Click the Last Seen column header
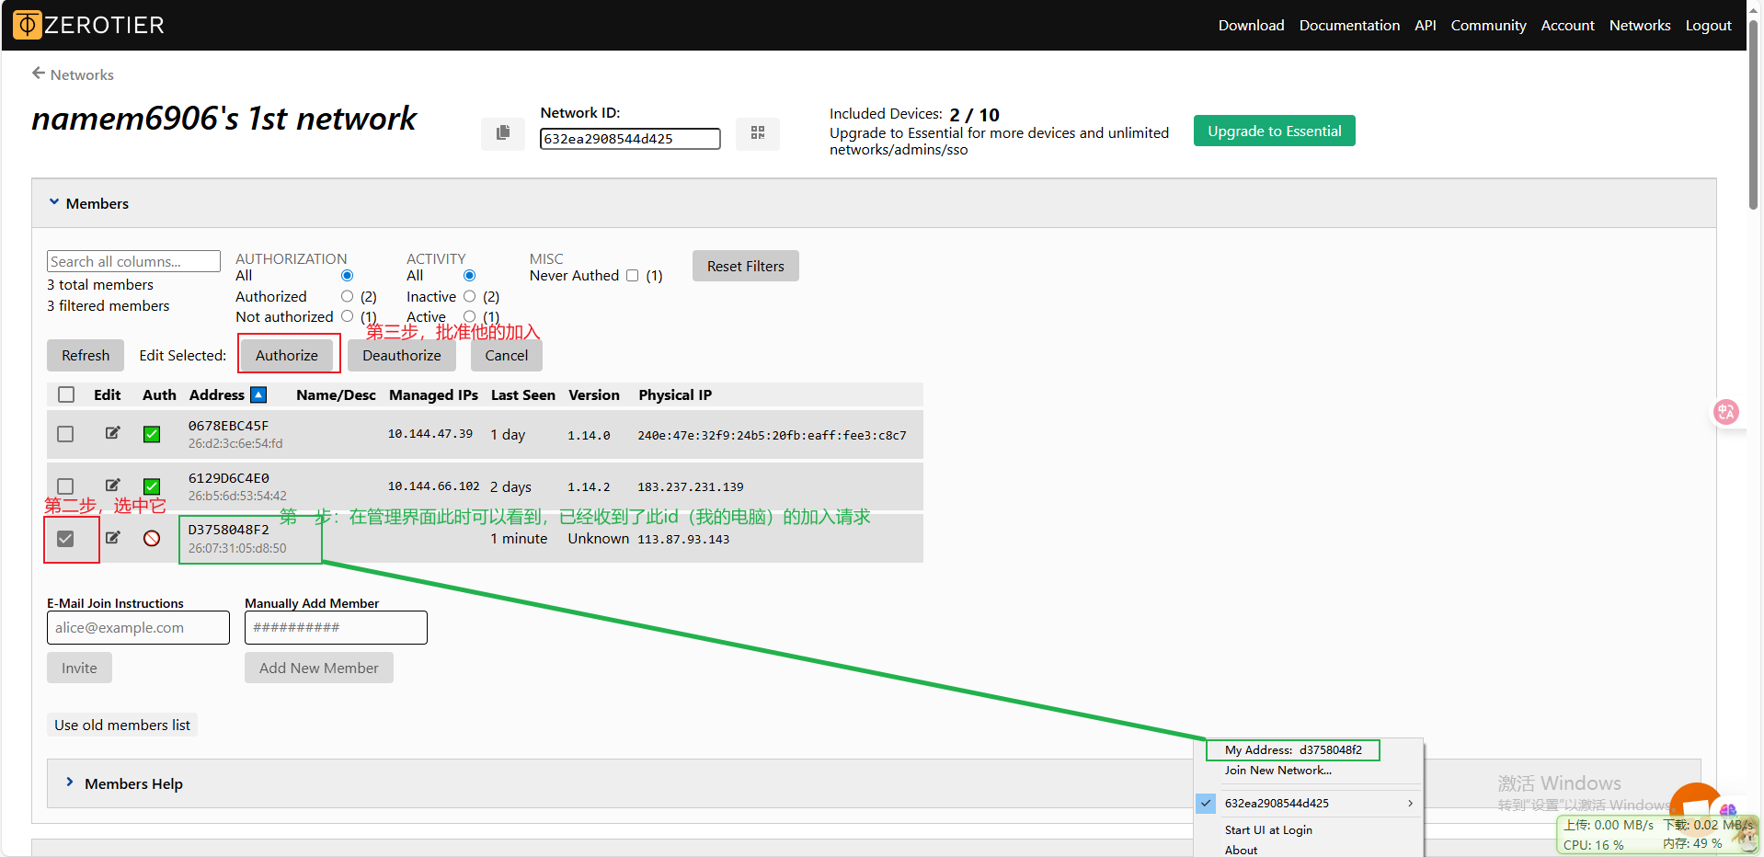Image resolution: width=1764 pixels, height=857 pixels. tap(523, 394)
